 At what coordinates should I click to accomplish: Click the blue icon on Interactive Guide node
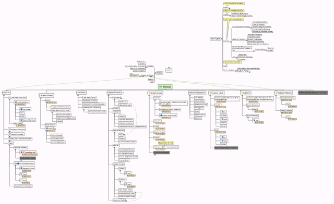(21, 168)
